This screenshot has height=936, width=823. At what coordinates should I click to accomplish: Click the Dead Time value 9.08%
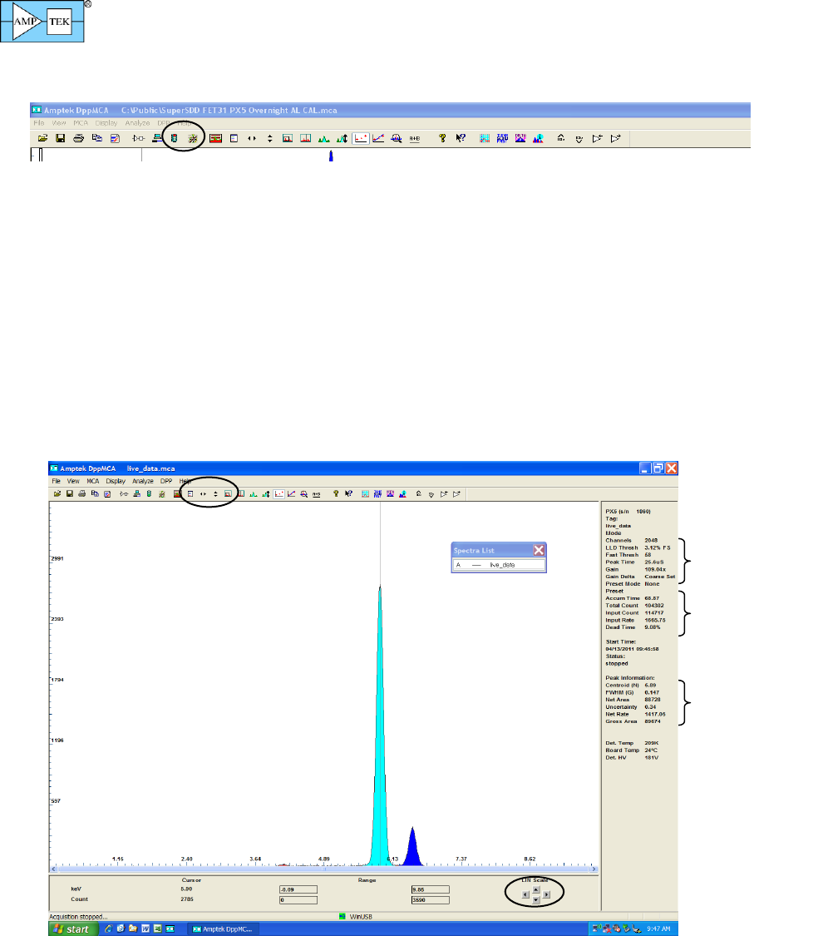653,627
